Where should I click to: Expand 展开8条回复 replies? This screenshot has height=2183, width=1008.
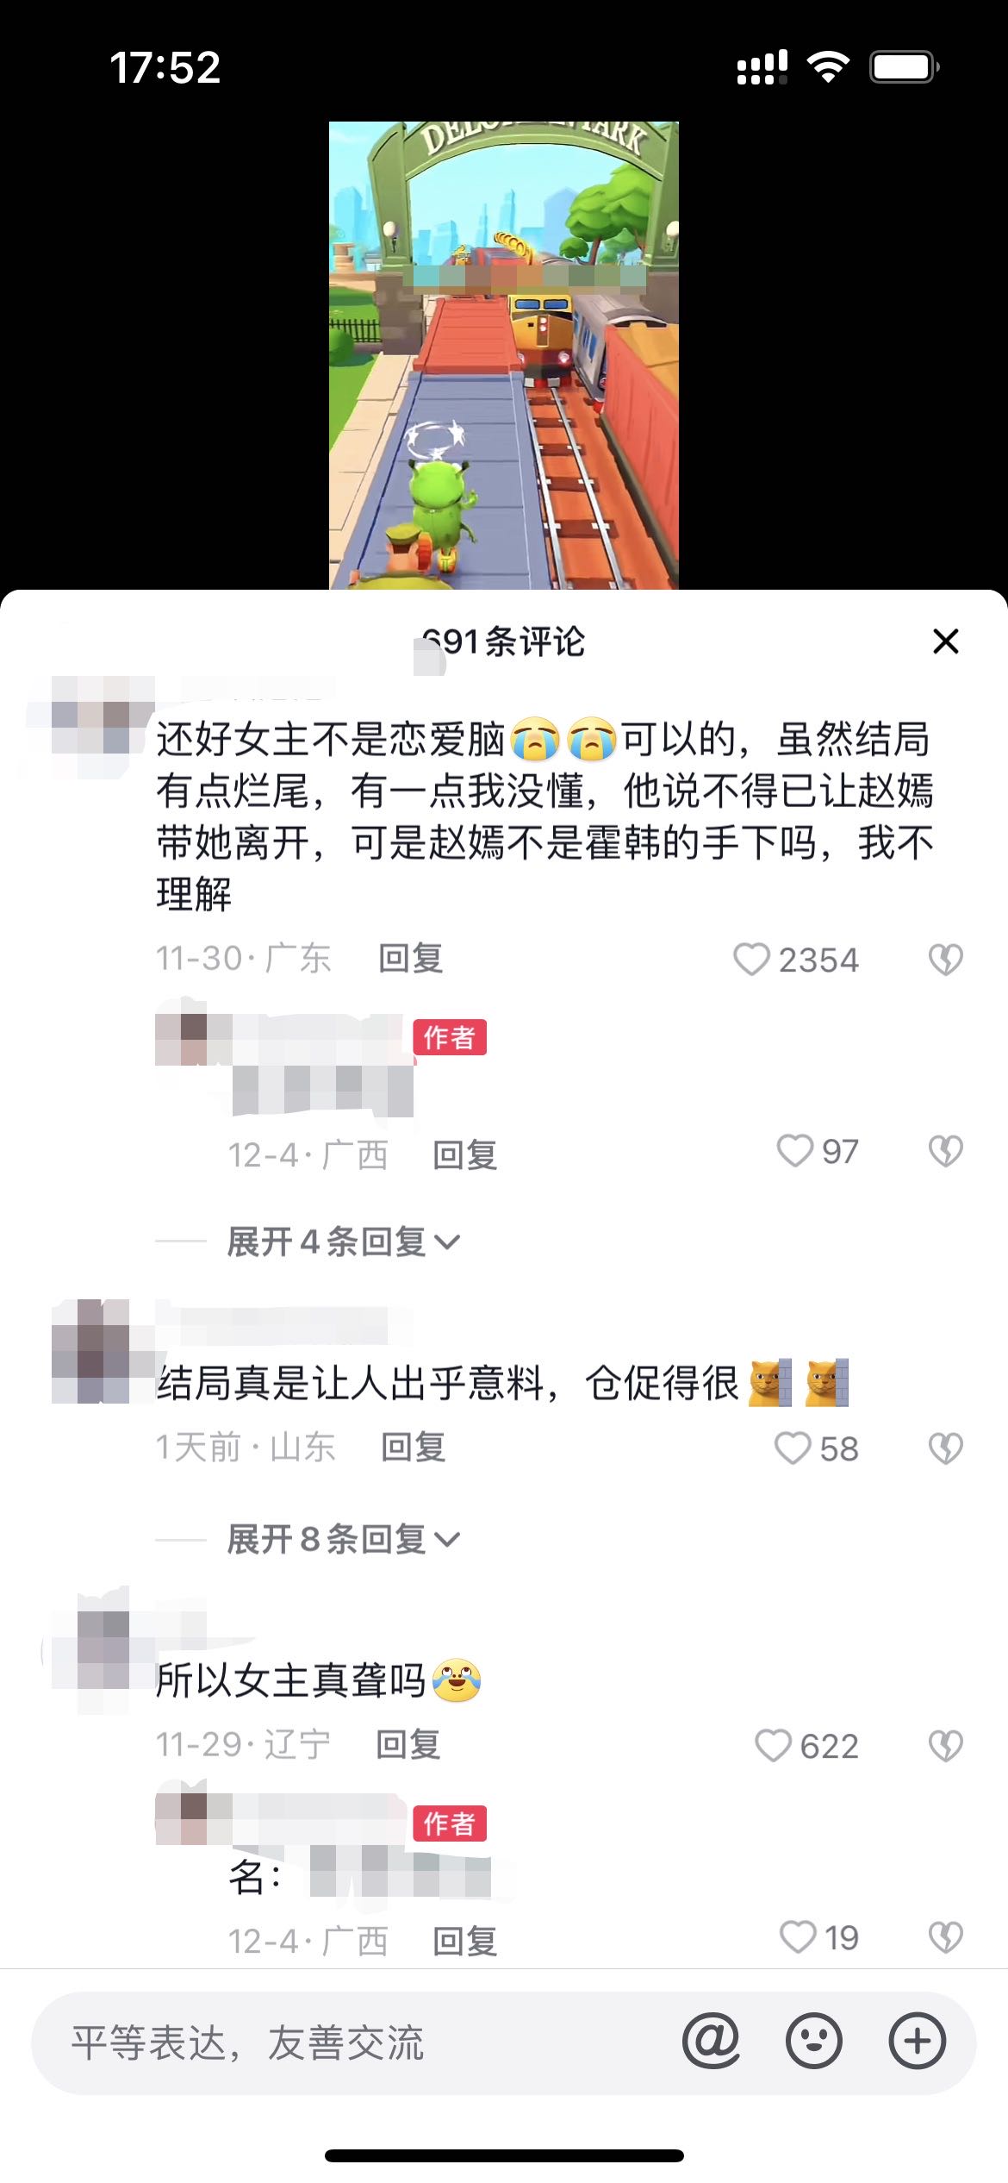point(343,1539)
